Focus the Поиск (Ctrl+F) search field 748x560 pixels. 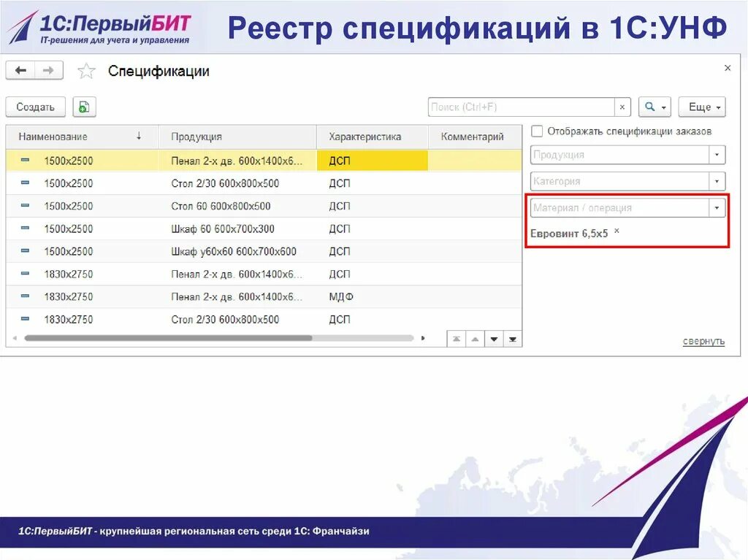pos(522,107)
